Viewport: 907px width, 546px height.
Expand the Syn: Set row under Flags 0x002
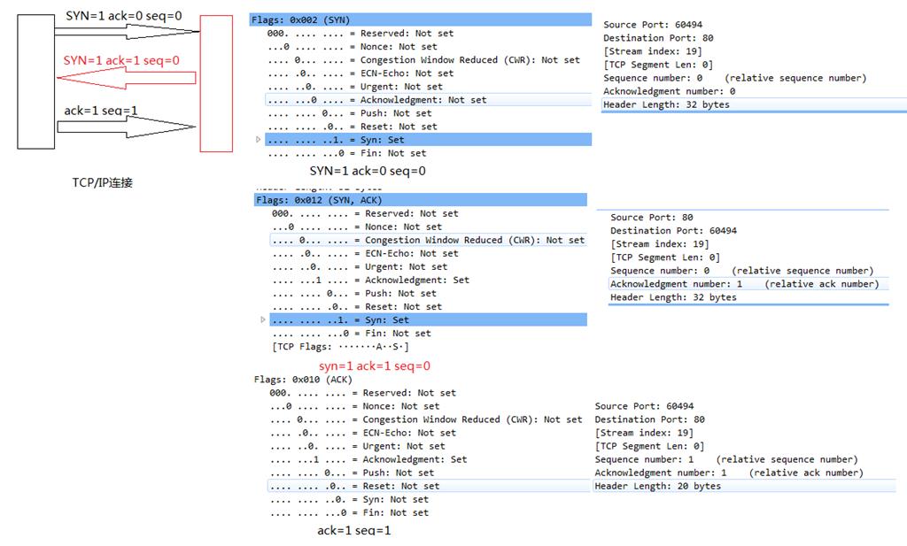(259, 140)
